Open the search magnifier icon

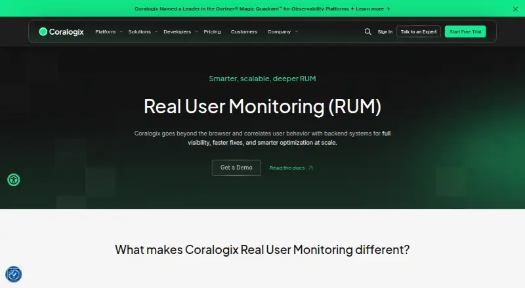click(367, 31)
